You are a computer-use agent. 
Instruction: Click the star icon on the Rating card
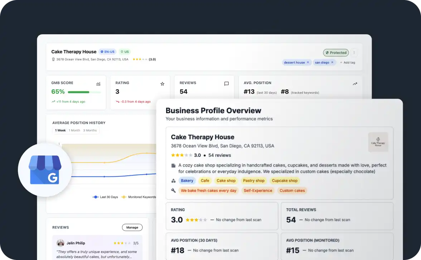click(163, 84)
